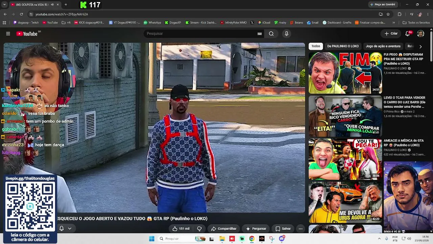
Task: Open the Chrome apps grid shortcut
Action: click(4, 23)
